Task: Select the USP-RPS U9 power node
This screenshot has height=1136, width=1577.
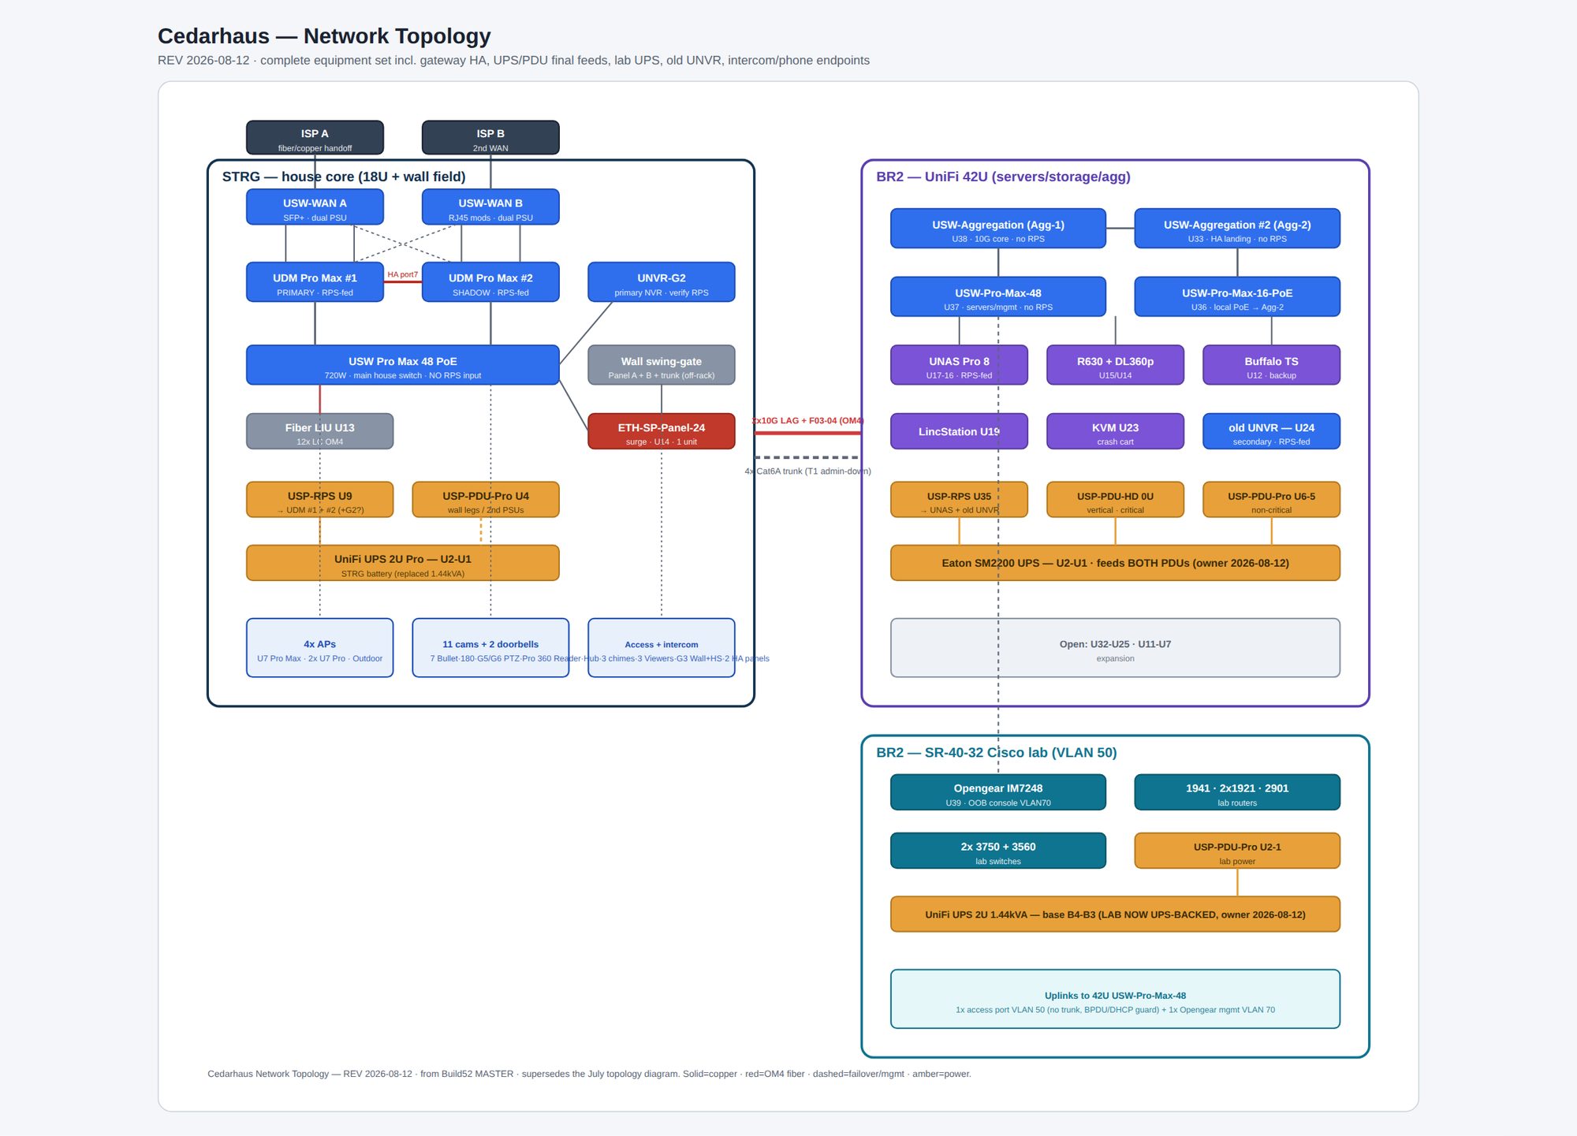Action: point(319,500)
